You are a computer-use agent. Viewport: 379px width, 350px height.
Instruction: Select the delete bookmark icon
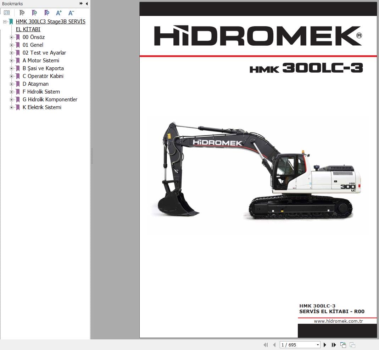[x=22, y=12]
